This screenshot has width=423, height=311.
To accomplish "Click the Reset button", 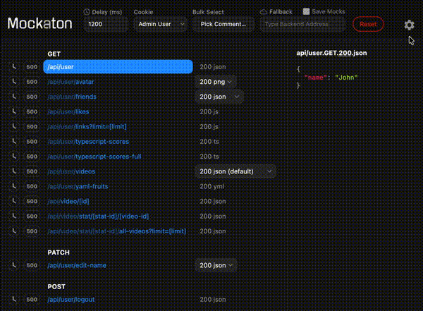I will coord(368,24).
